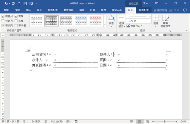Image resolution: width=190 pixels, height=124 pixels.
Task: Open the 檔案 tab
Action: pyautogui.click(x=6, y=10)
